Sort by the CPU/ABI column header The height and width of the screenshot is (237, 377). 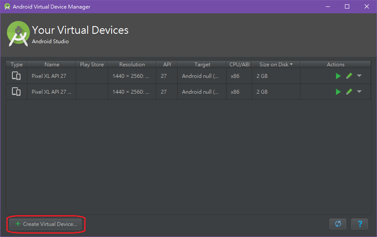click(239, 65)
